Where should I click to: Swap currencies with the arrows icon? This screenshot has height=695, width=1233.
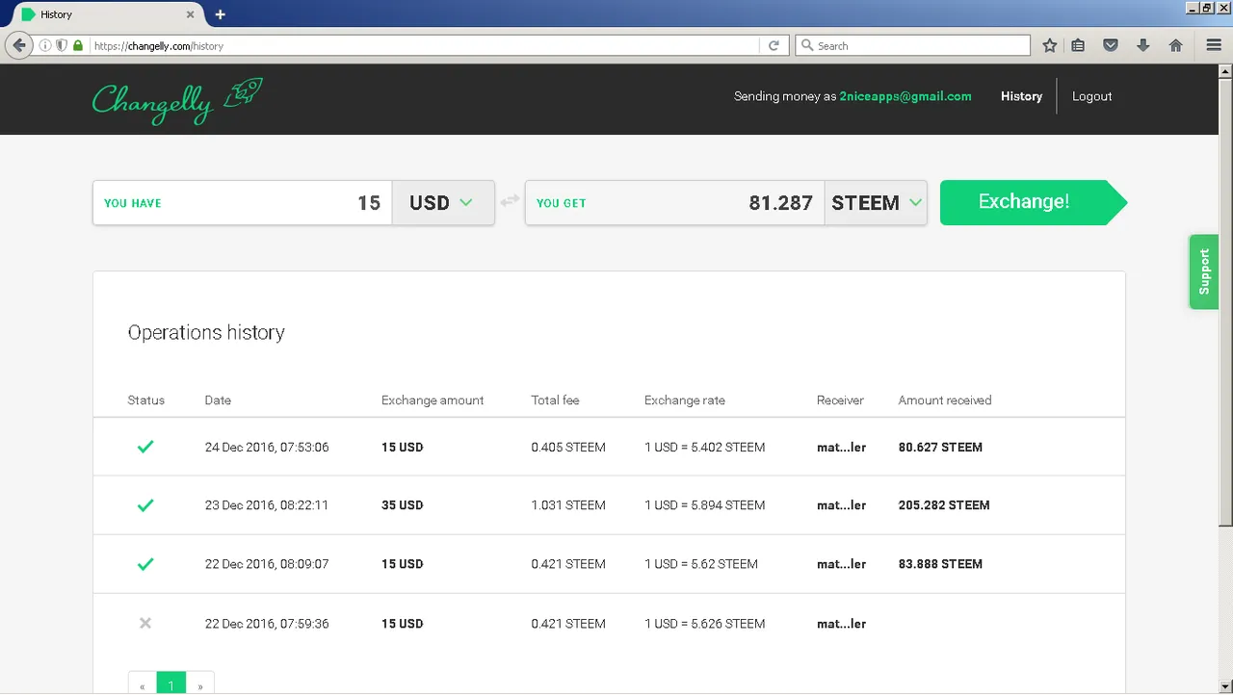coord(510,200)
